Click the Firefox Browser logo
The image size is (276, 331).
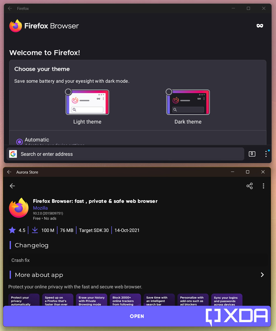tap(44, 26)
